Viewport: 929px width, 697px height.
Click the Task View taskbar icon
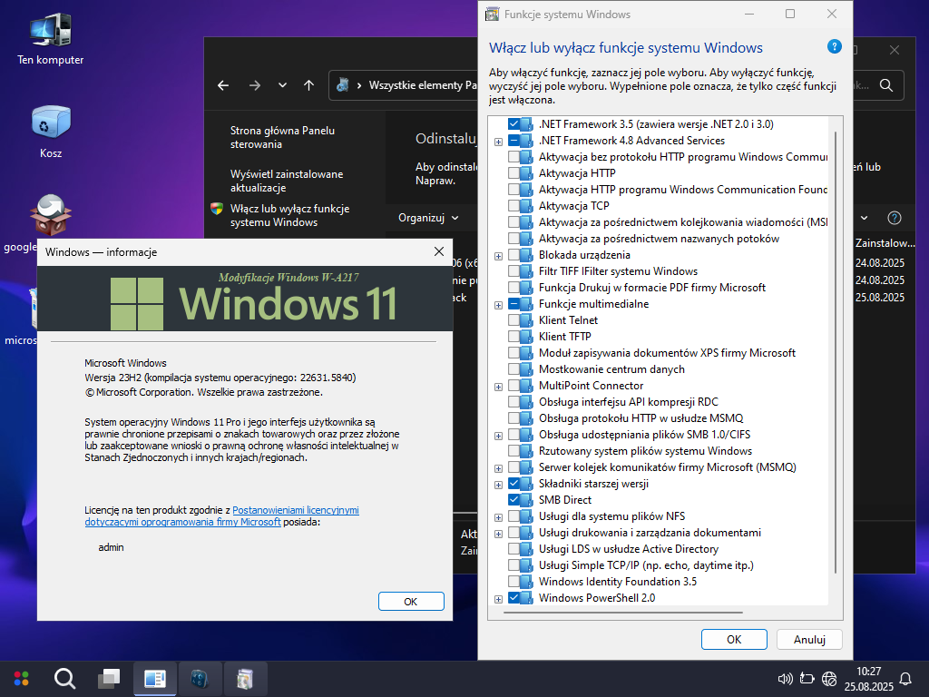point(109,678)
